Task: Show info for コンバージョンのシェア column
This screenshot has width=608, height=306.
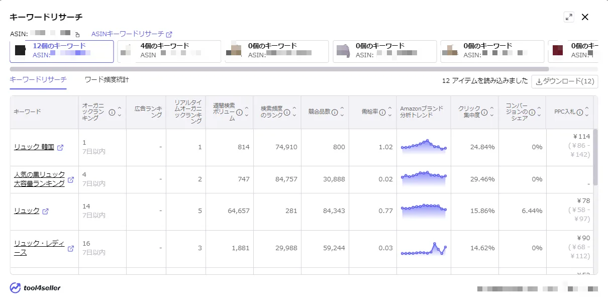Action: 532,112
